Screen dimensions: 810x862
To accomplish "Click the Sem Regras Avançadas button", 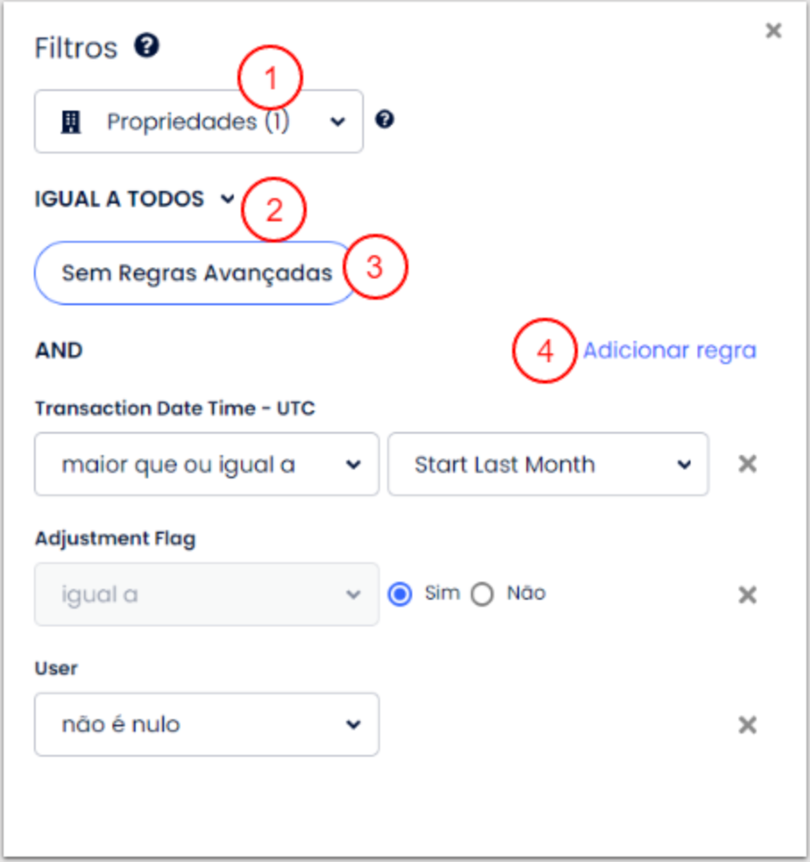I will 197,273.
